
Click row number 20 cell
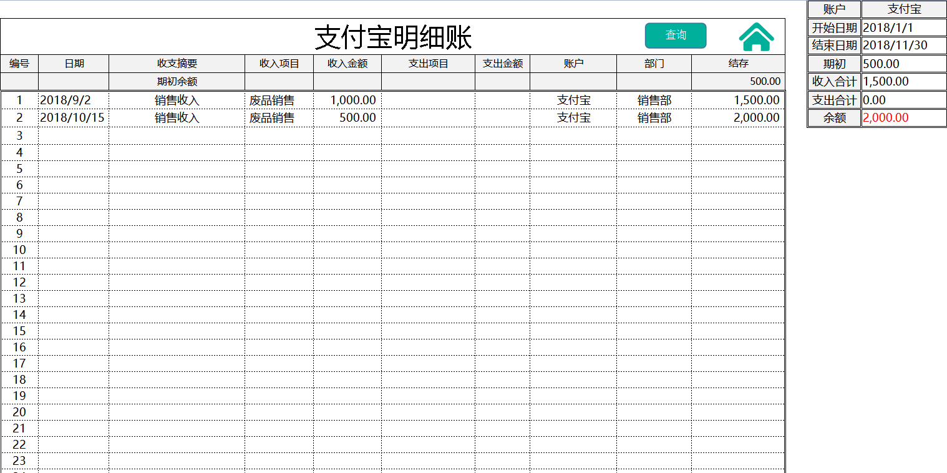(19, 412)
